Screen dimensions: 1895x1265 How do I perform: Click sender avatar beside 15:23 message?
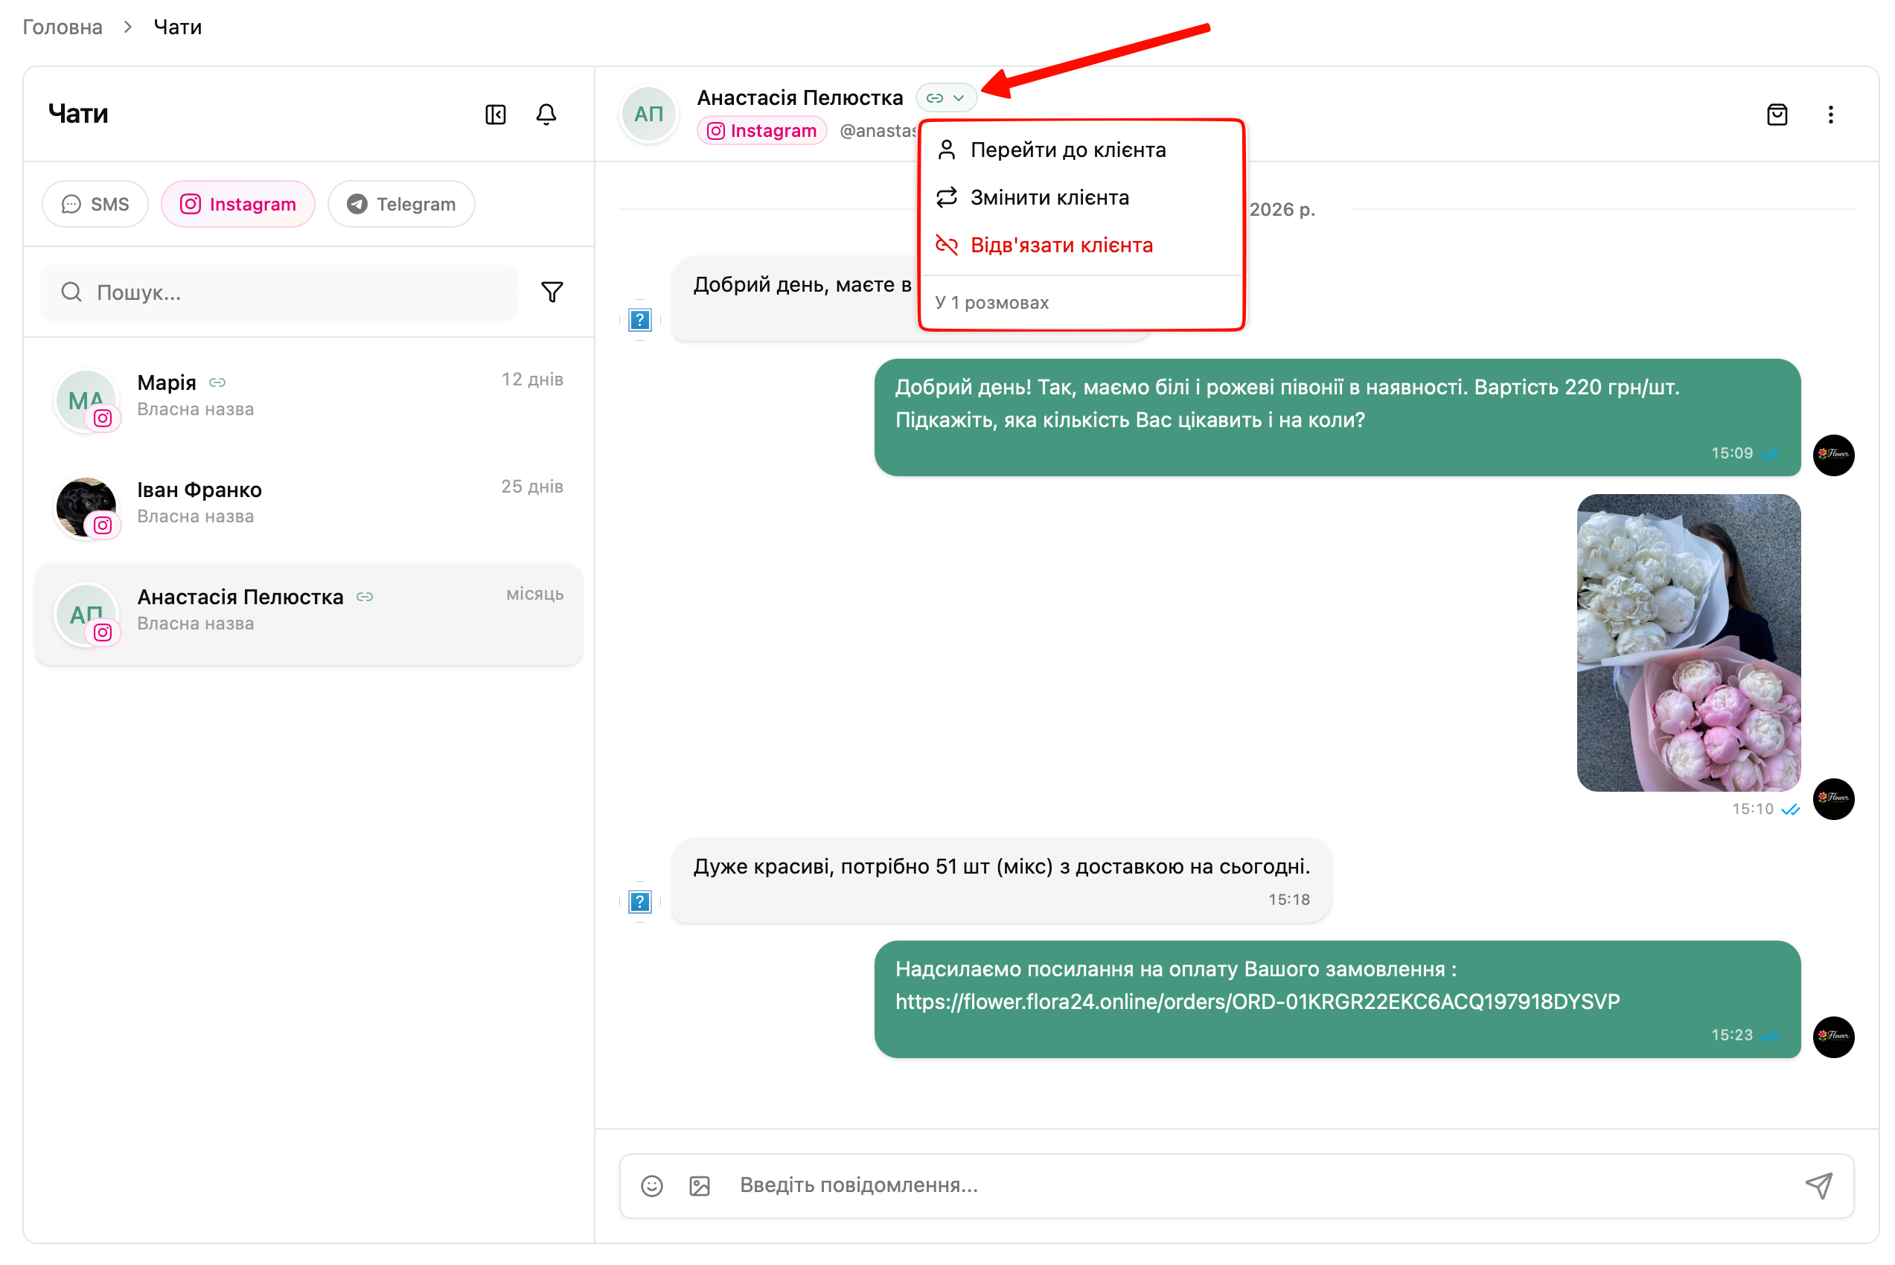(x=1833, y=1037)
